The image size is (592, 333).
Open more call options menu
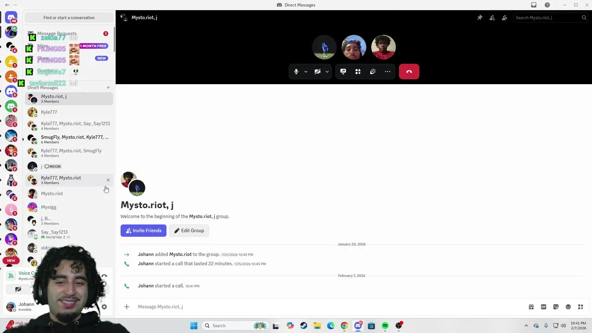coord(388,72)
